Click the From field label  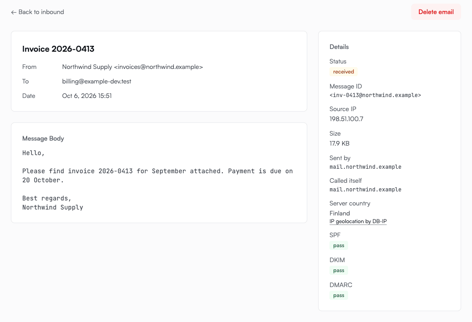(x=29, y=67)
